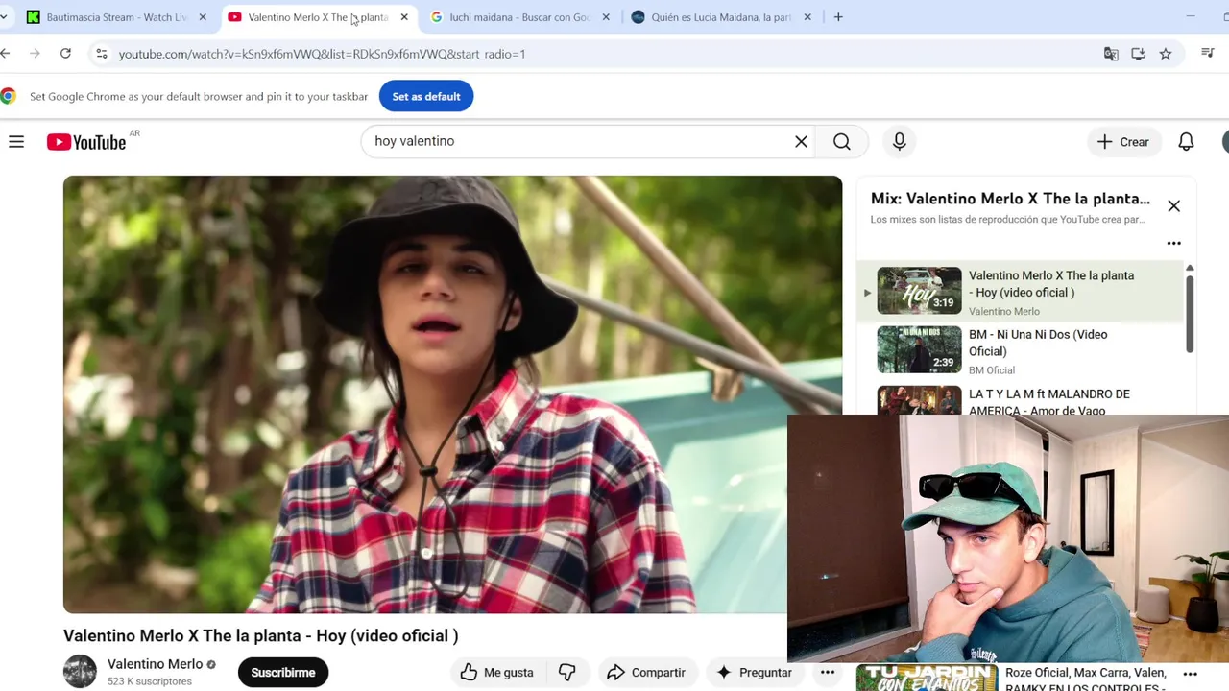Subscribe using the Suscribirme button

283,673
